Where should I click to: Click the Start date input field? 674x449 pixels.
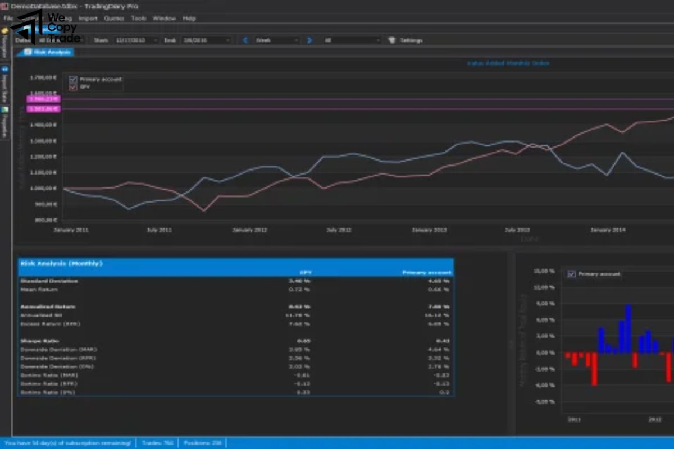132,40
